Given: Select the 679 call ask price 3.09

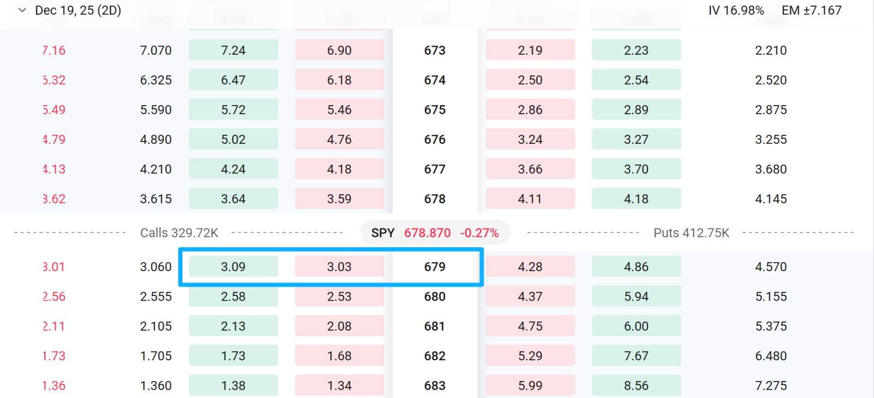Looking at the screenshot, I should (x=233, y=267).
